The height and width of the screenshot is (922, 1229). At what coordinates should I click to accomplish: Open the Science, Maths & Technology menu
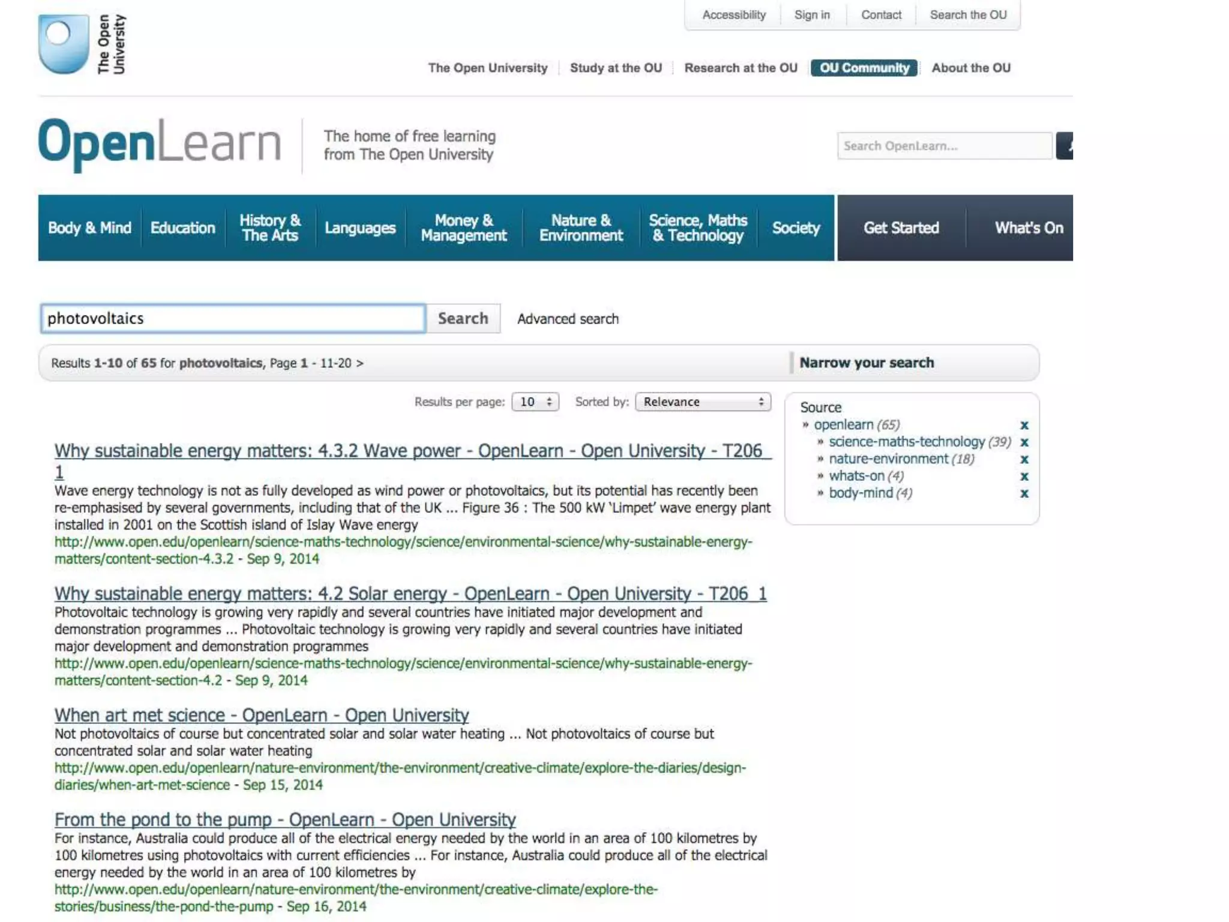click(697, 228)
